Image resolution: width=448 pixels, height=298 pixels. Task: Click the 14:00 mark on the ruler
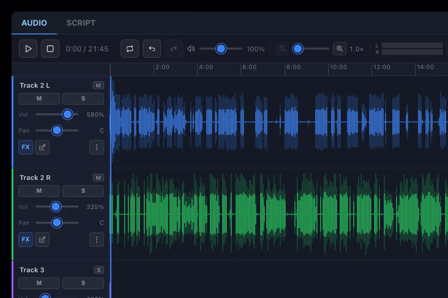pyautogui.click(x=426, y=67)
